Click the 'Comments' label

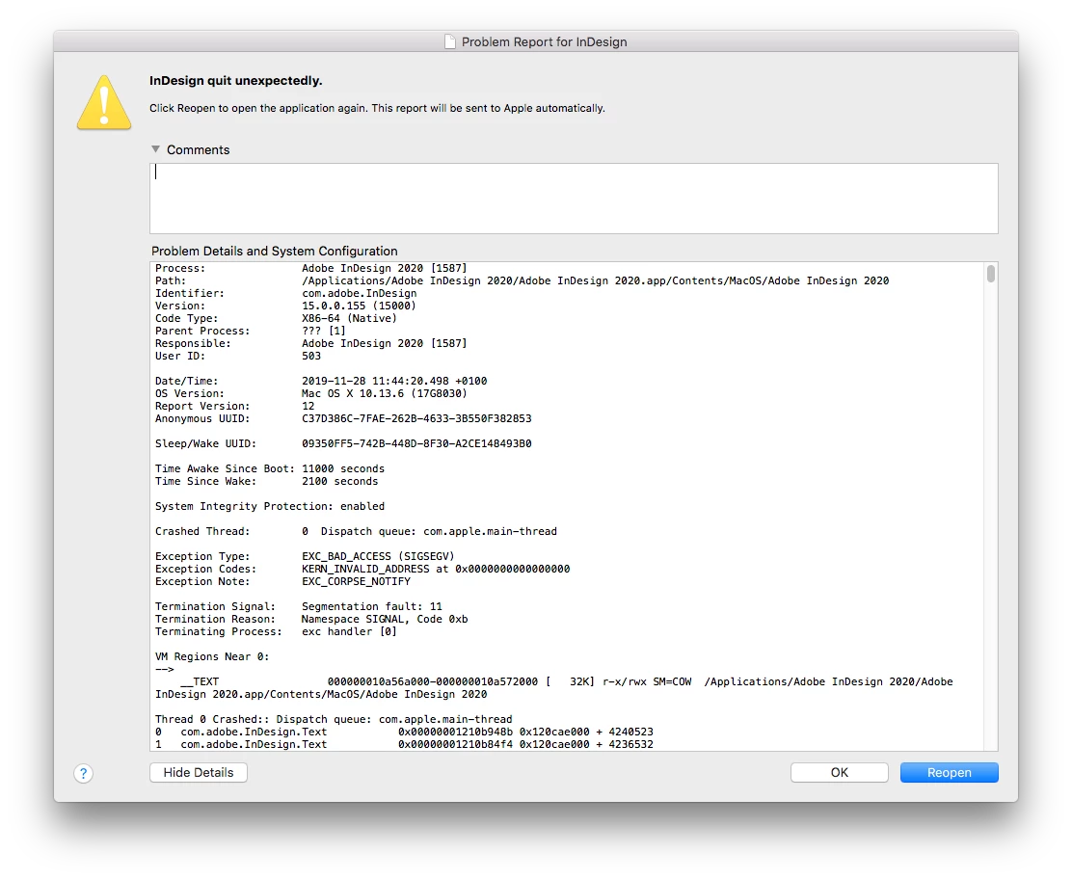(x=199, y=149)
